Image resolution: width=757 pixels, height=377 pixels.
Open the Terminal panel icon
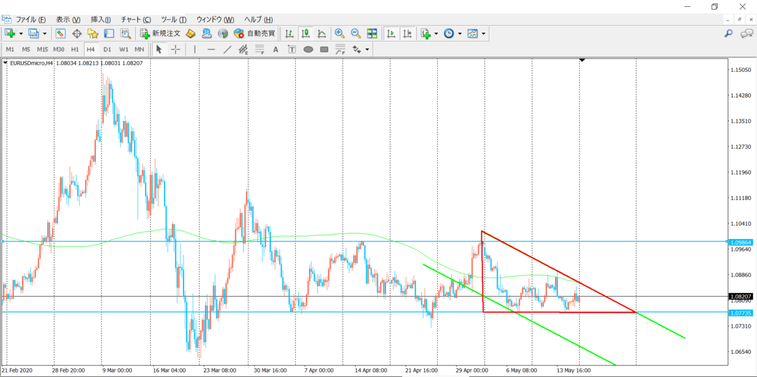coord(109,33)
